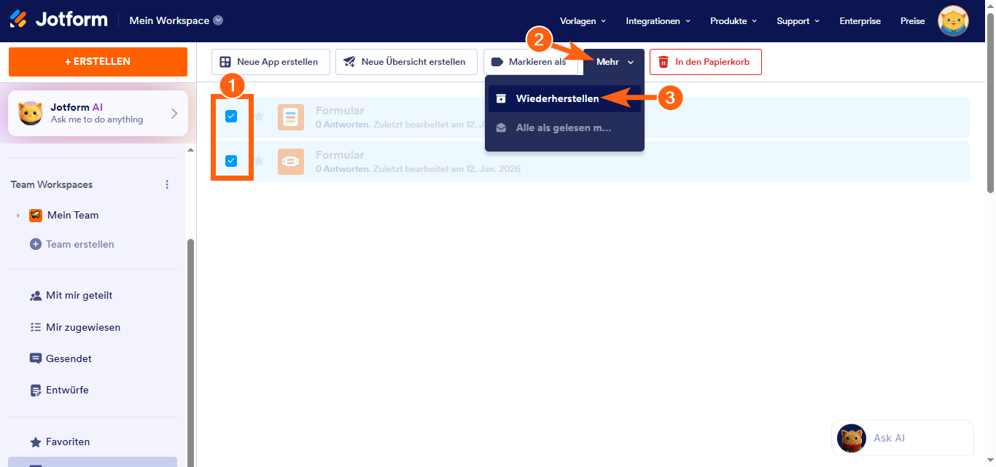The width and height of the screenshot is (996, 467).
Task: Click the Alle als gelesen envelope icon
Action: coord(501,127)
